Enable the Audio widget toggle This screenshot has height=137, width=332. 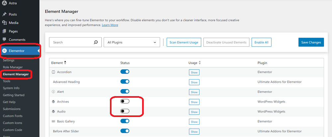pyautogui.click(x=125, y=111)
